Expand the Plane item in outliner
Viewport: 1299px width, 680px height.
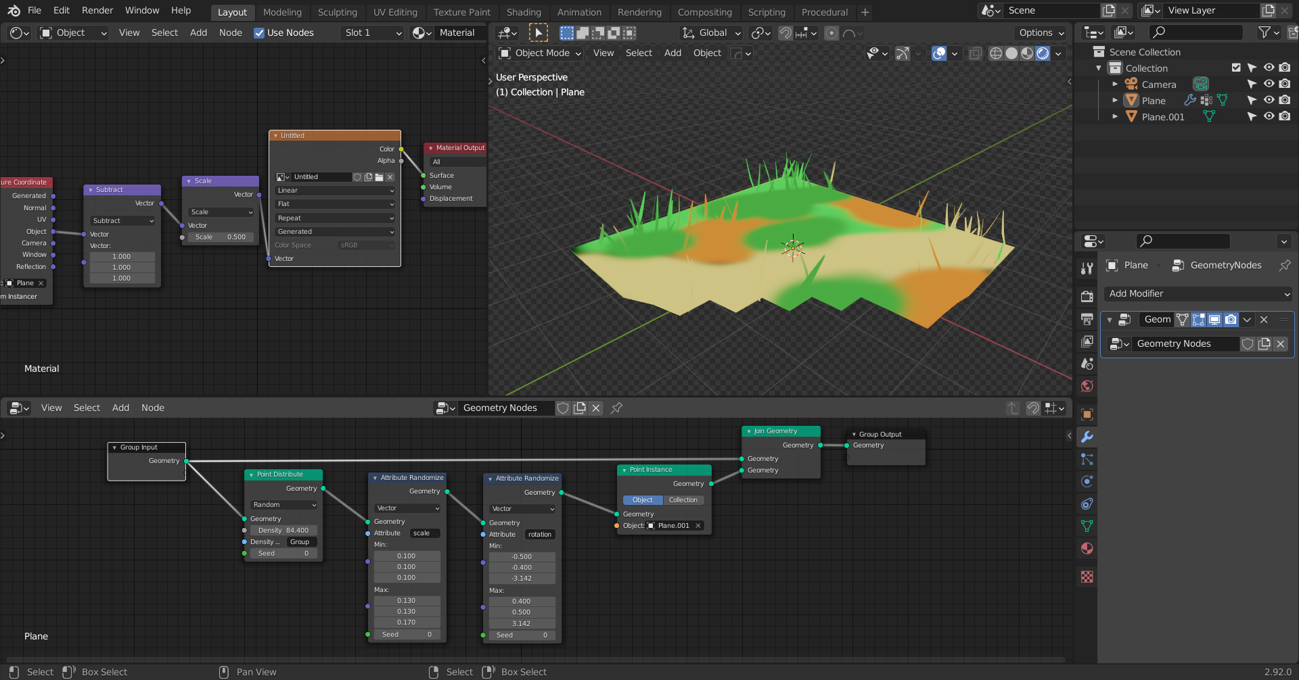(x=1115, y=100)
